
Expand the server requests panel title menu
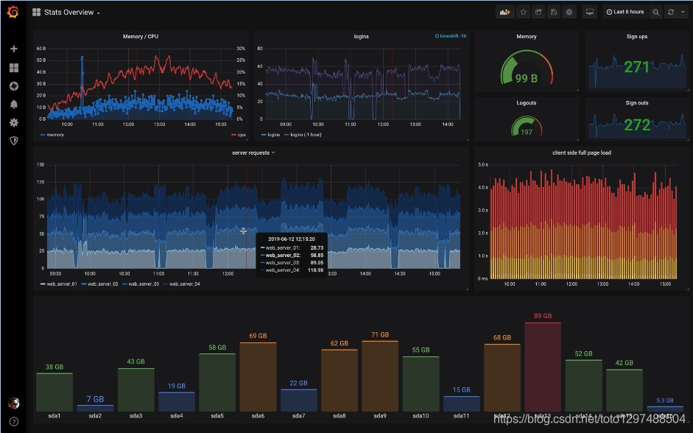[253, 152]
